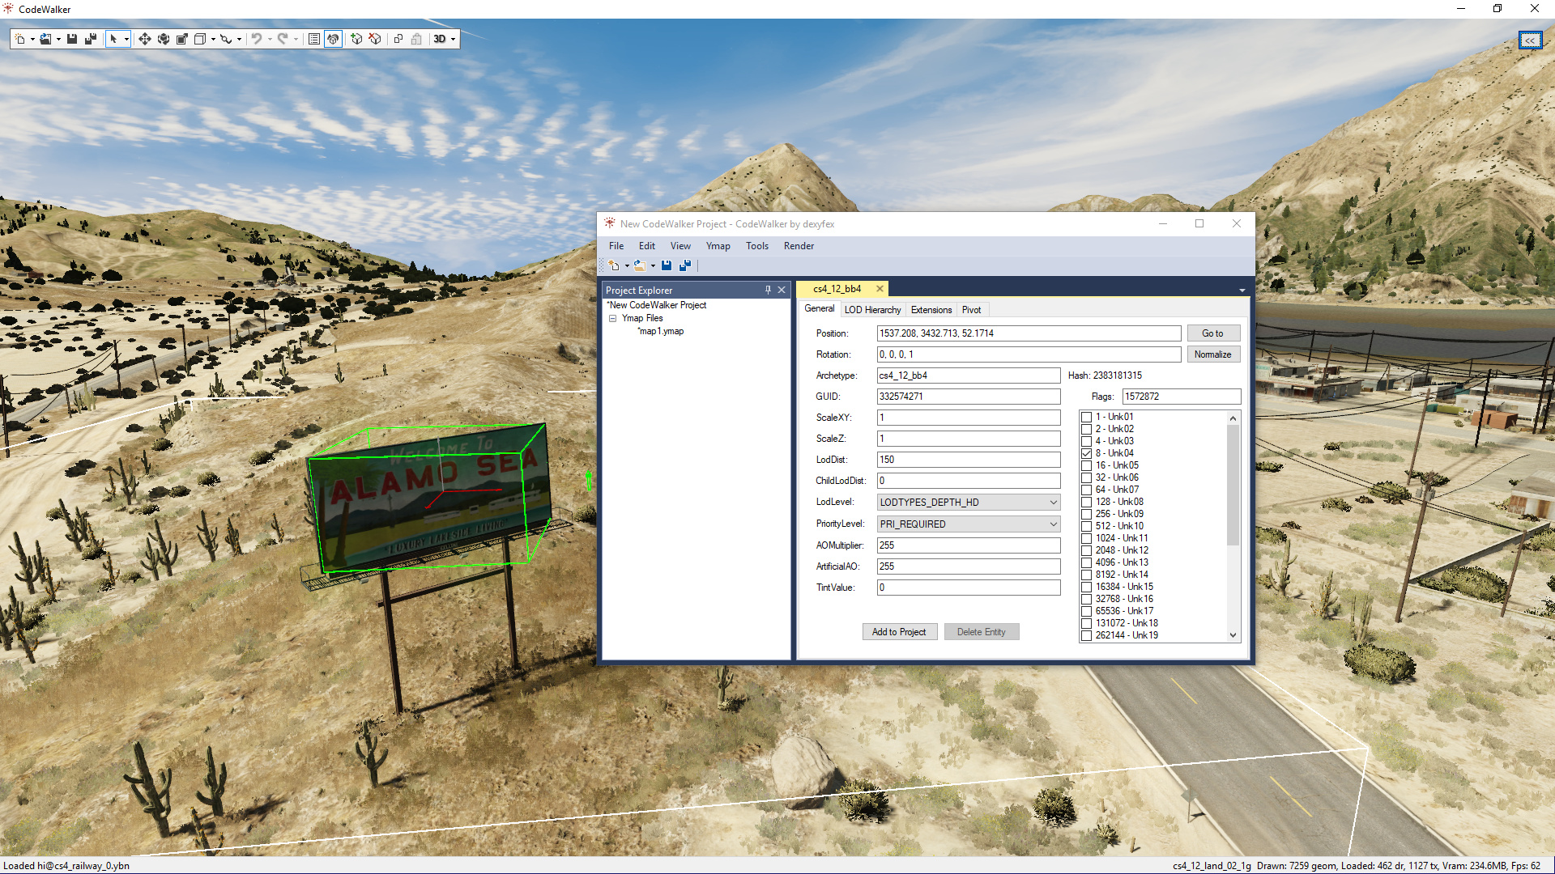Enable the 1 - Unk01 flag checkbox
The width and height of the screenshot is (1555, 874).
pyautogui.click(x=1087, y=417)
